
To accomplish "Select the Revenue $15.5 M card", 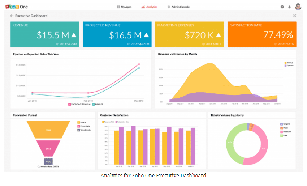I will point(45,34).
